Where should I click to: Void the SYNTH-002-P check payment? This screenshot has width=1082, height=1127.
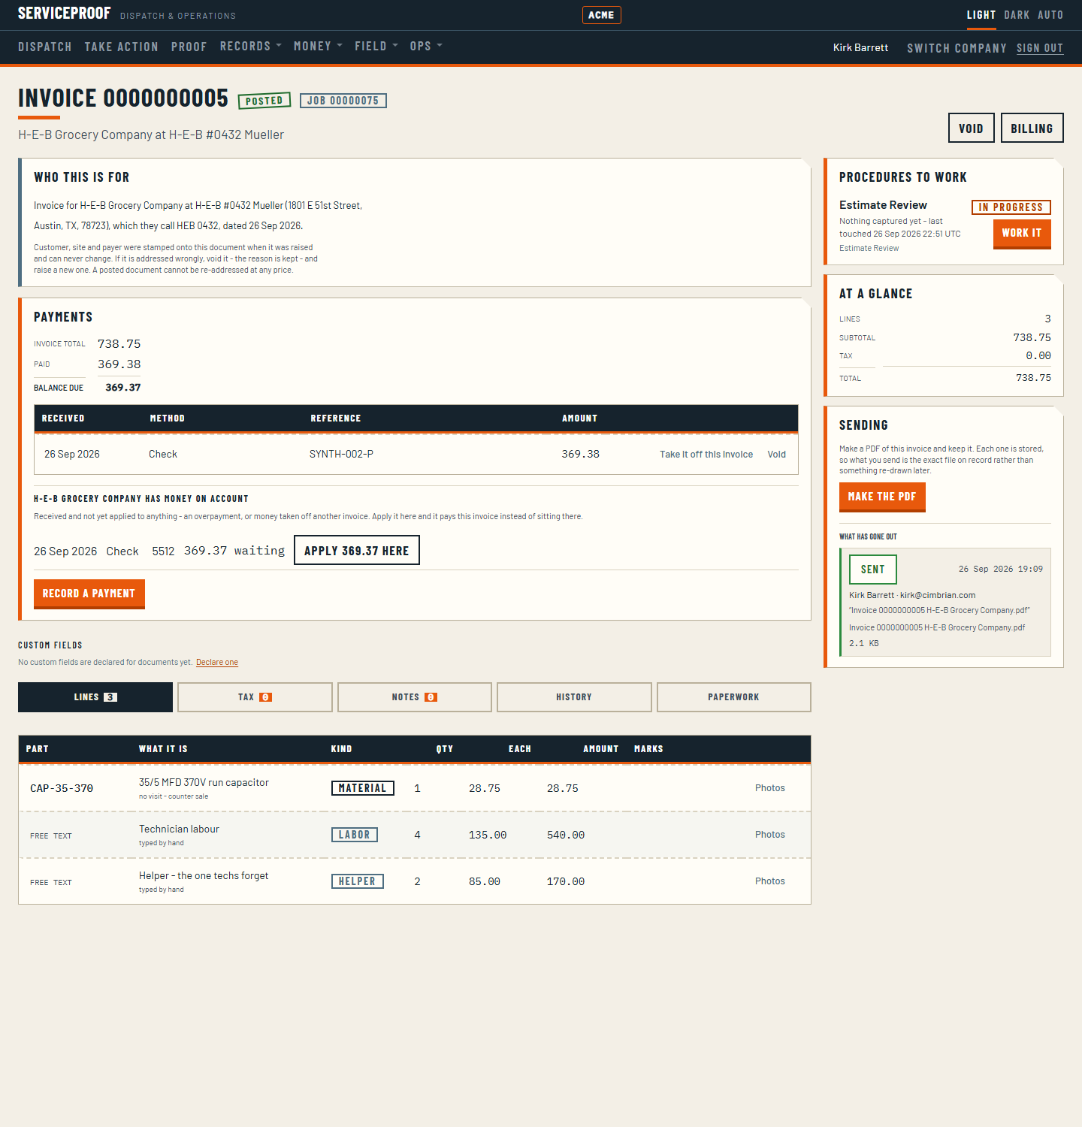tap(776, 455)
